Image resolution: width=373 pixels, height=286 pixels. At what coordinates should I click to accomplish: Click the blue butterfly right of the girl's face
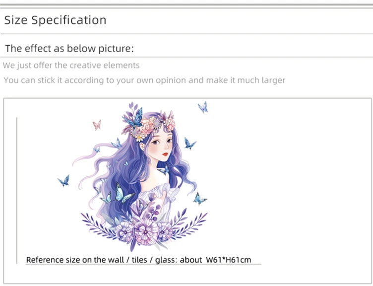tap(189, 143)
